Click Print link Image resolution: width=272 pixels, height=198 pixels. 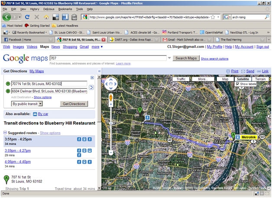tap(235, 71)
